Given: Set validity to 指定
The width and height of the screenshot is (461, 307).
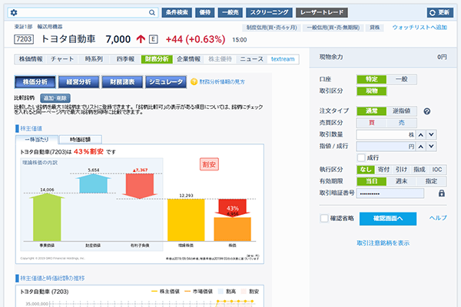Looking at the screenshot, I should pyautogui.click(x=431, y=181).
